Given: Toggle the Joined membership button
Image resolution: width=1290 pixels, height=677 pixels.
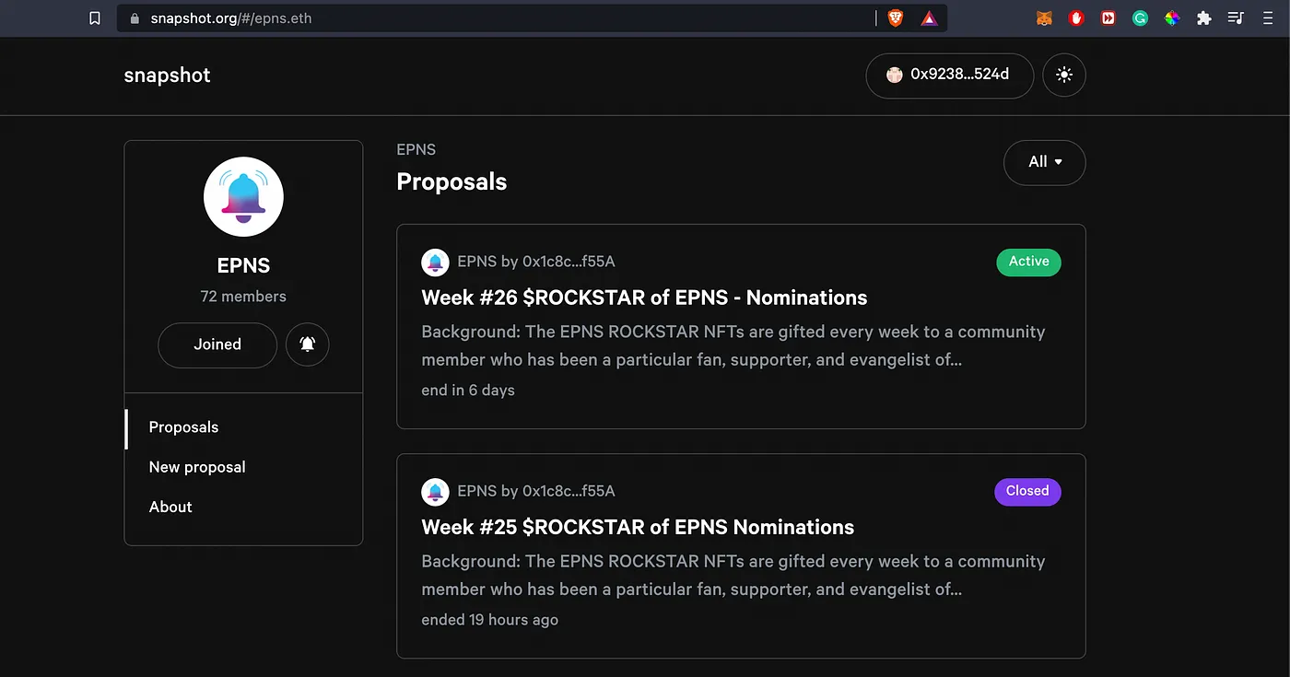Looking at the screenshot, I should [x=217, y=344].
